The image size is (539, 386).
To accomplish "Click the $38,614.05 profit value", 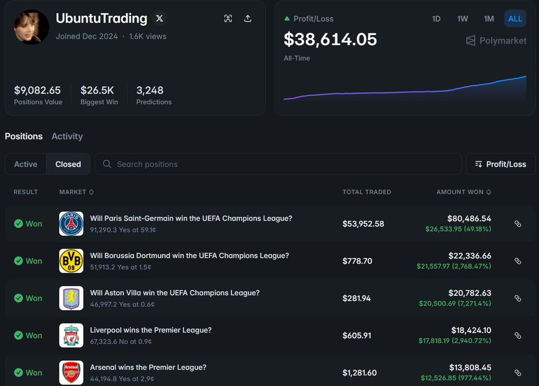I will pos(330,39).
